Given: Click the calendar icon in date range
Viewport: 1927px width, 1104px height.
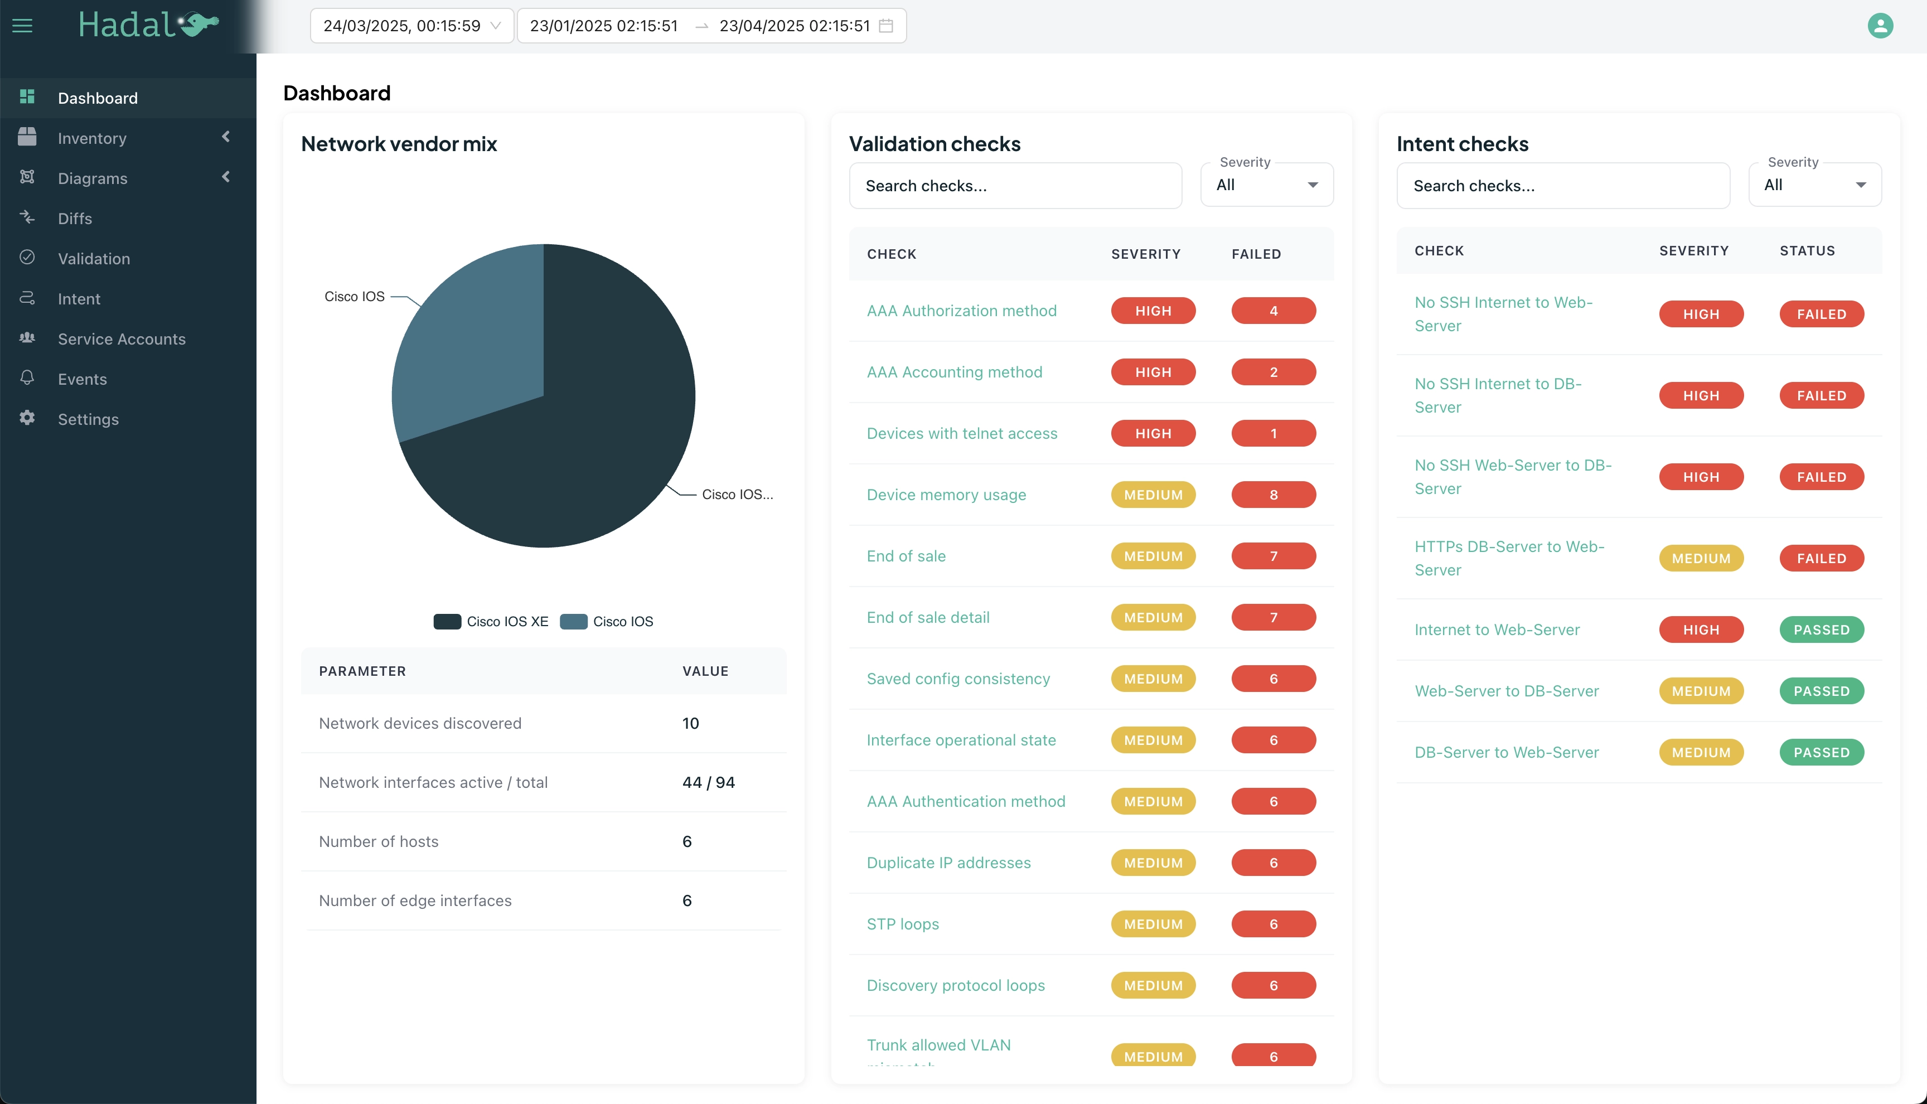Looking at the screenshot, I should 885,26.
